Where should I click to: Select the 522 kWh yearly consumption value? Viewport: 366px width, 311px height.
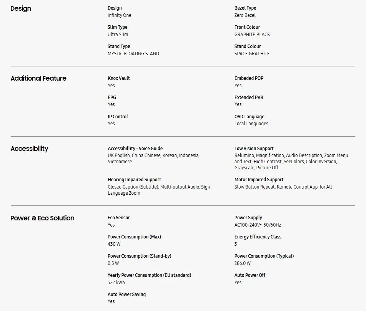pyautogui.click(x=116, y=282)
